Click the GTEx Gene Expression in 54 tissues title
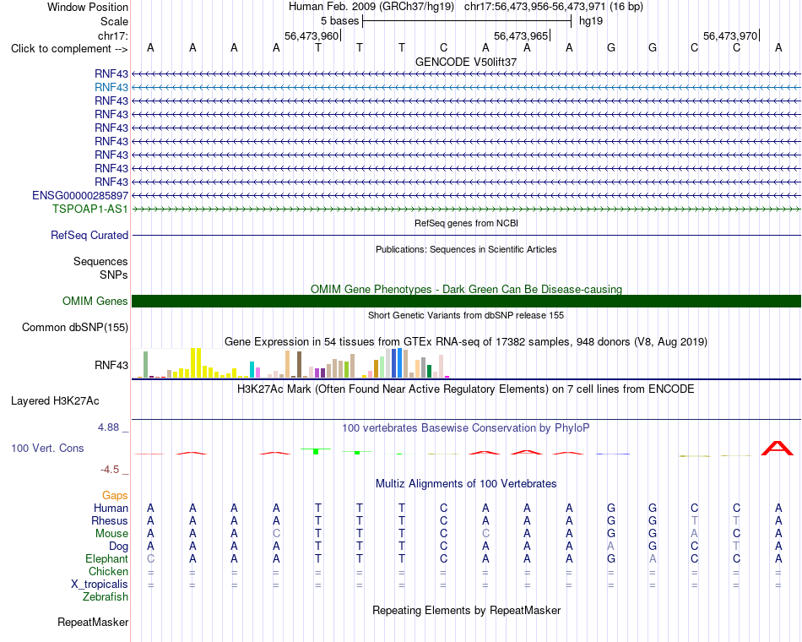 (x=466, y=341)
